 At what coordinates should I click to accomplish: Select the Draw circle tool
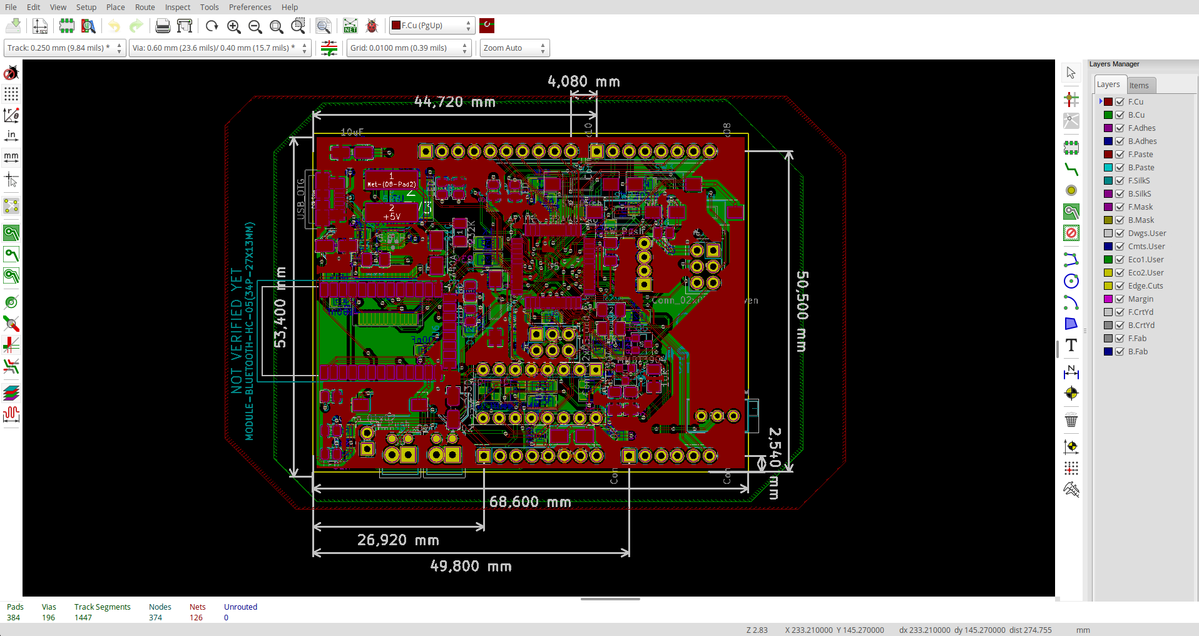(x=1071, y=281)
